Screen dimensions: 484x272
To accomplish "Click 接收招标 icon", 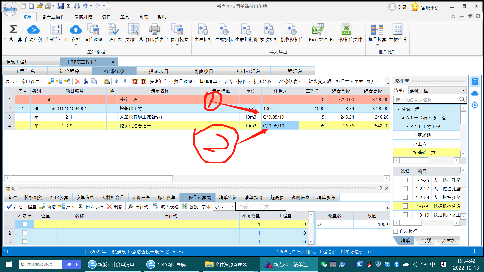I will coord(269,29).
